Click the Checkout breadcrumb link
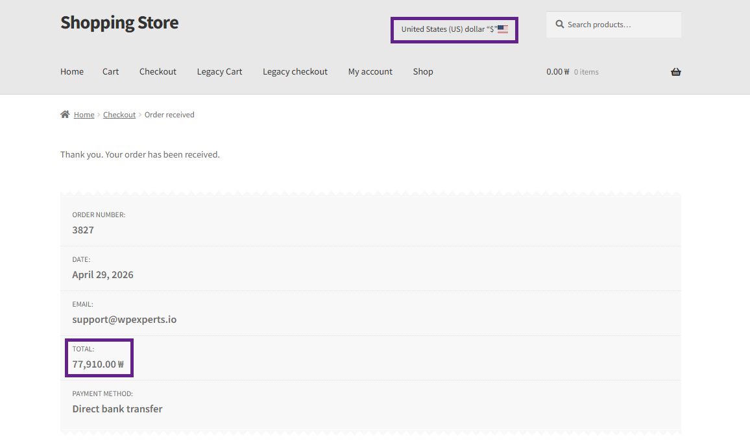750x448 pixels. tap(119, 115)
